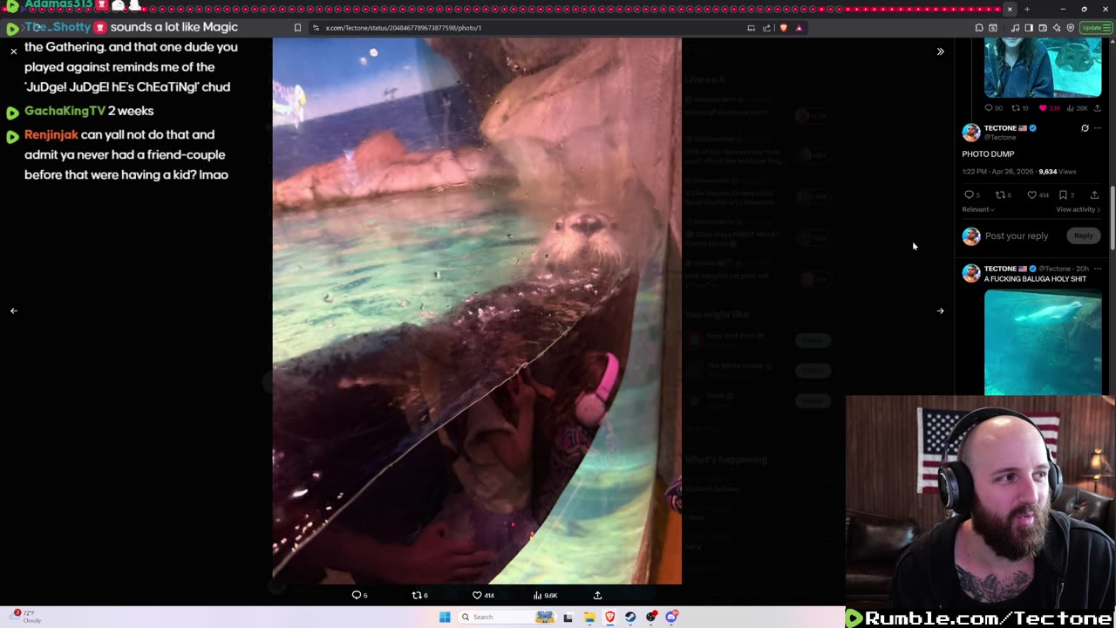Click the TECTONE profile avatar on PHOTO DUMP post
1116x628 pixels.
coord(971,133)
